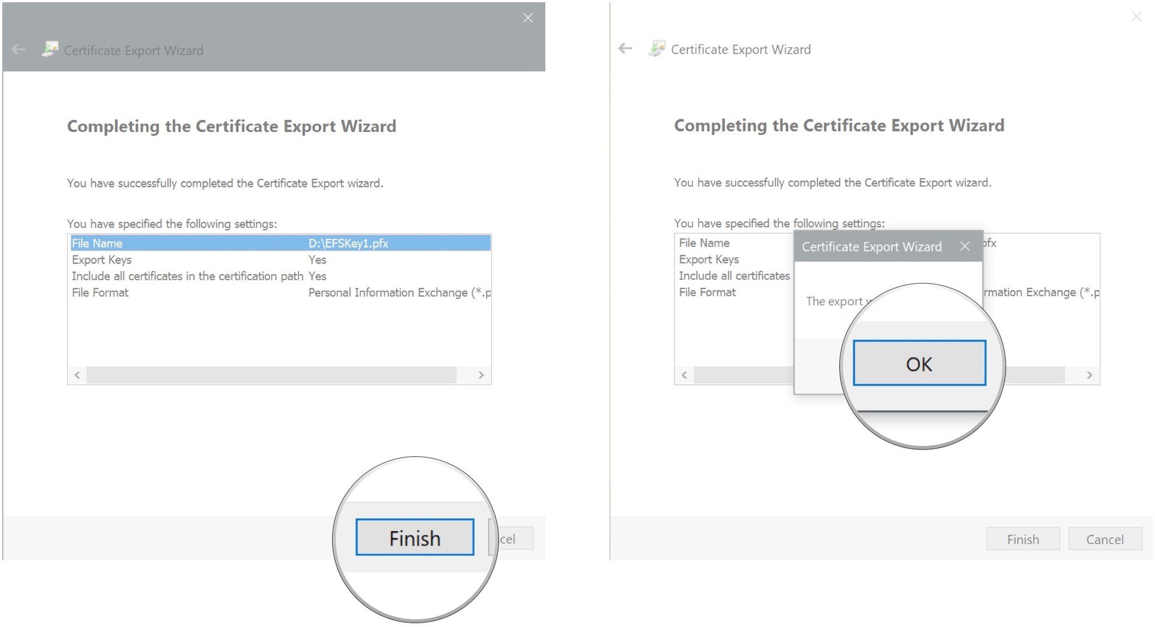Click certificate icon in left wizard title
This screenshot has width=1155, height=627.
coord(50,50)
